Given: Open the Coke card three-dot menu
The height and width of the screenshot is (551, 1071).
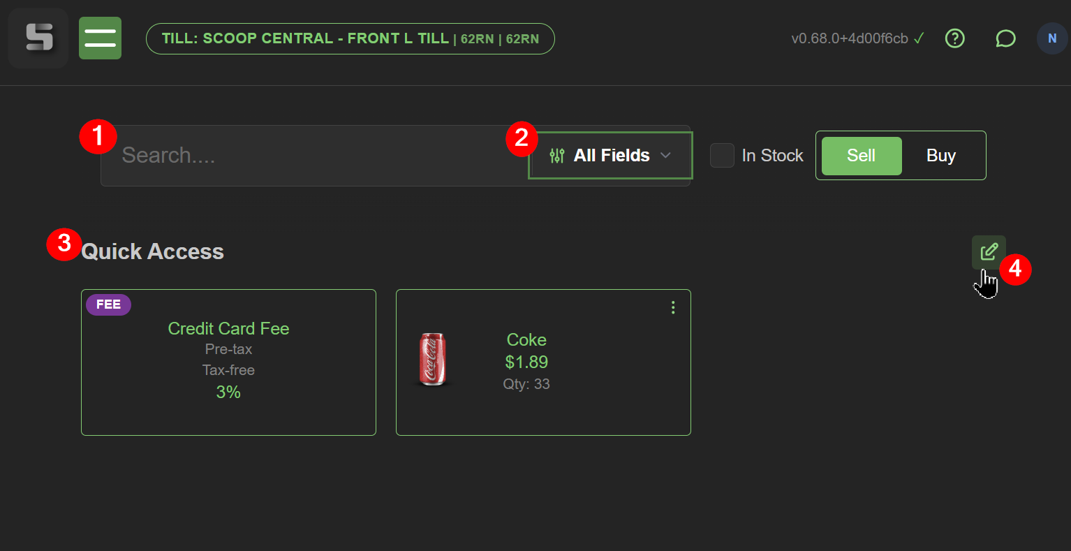Looking at the screenshot, I should (x=673, y=307).
